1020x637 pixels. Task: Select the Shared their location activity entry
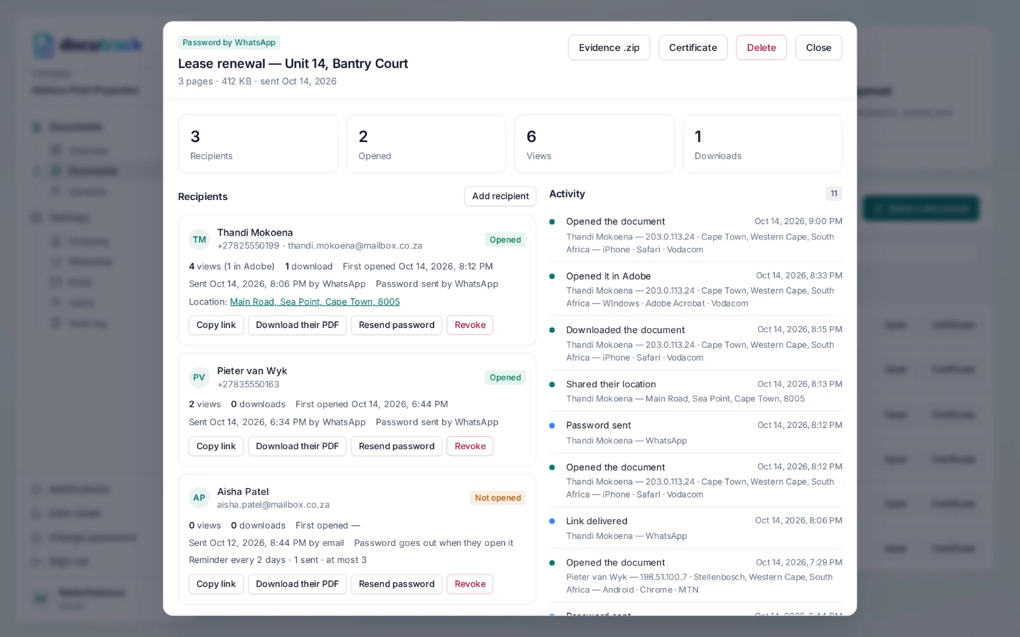tap(696, 391)
